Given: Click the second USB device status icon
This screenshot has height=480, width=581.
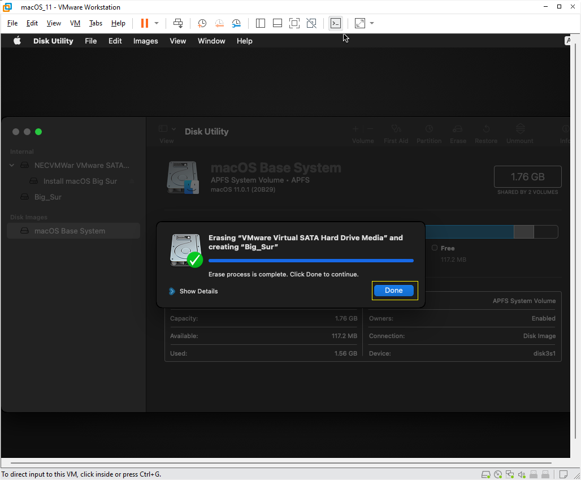Looking at the screenshot, I should click(x=545, y=474).
